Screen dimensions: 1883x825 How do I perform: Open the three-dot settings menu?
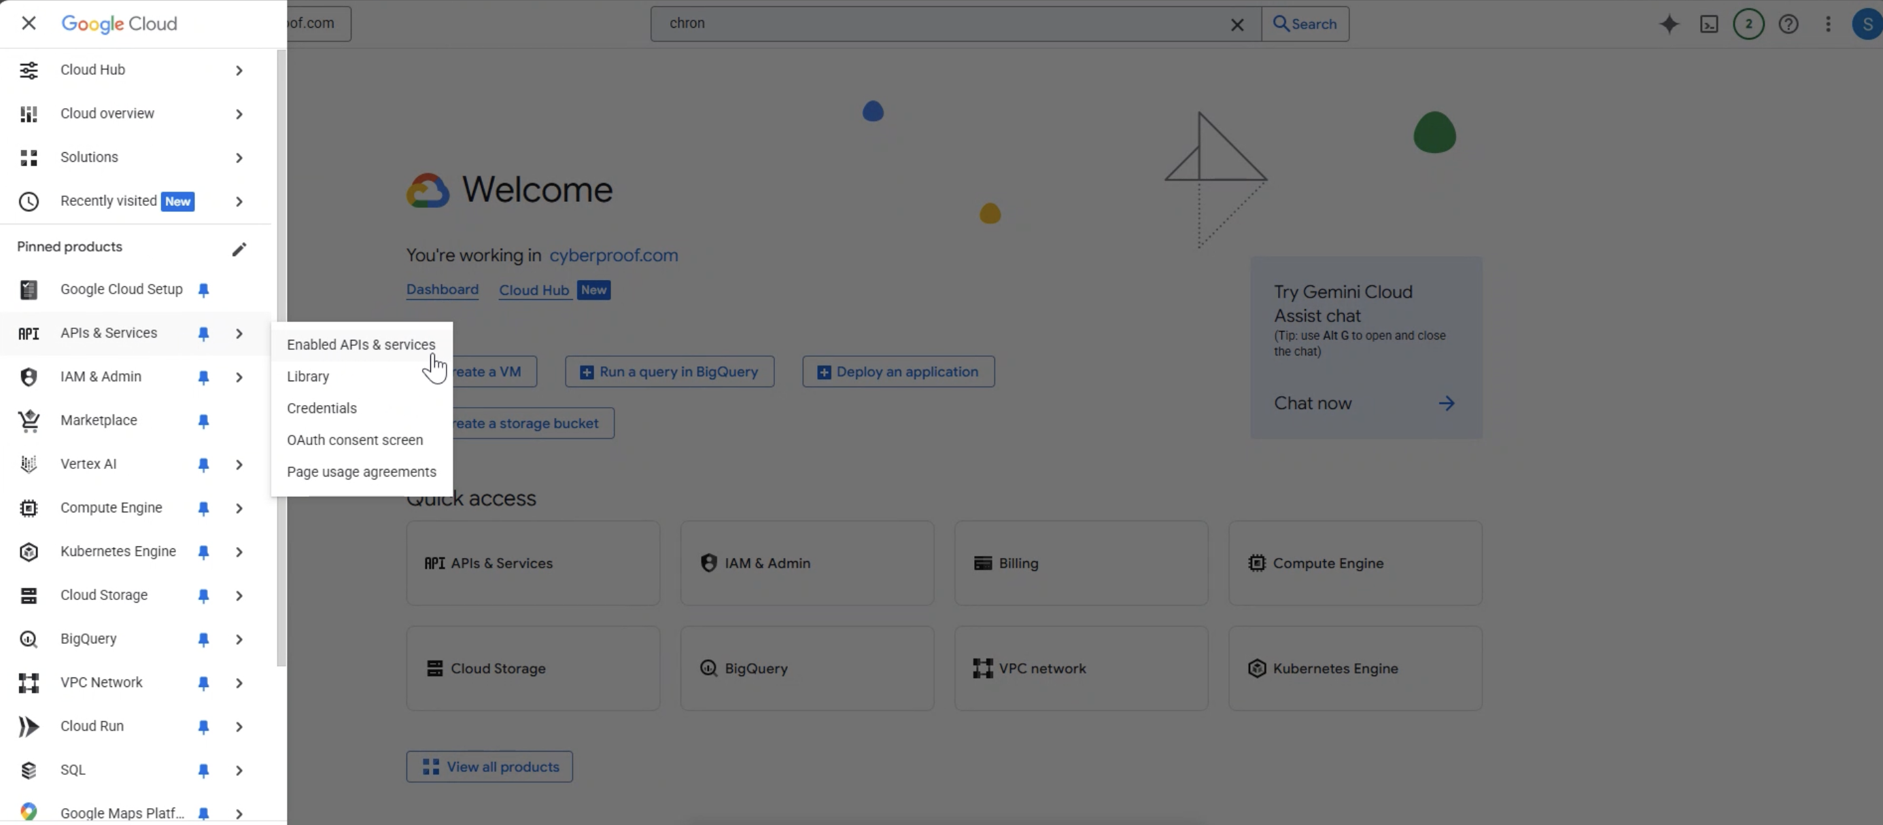click(x=1827, y=24)
